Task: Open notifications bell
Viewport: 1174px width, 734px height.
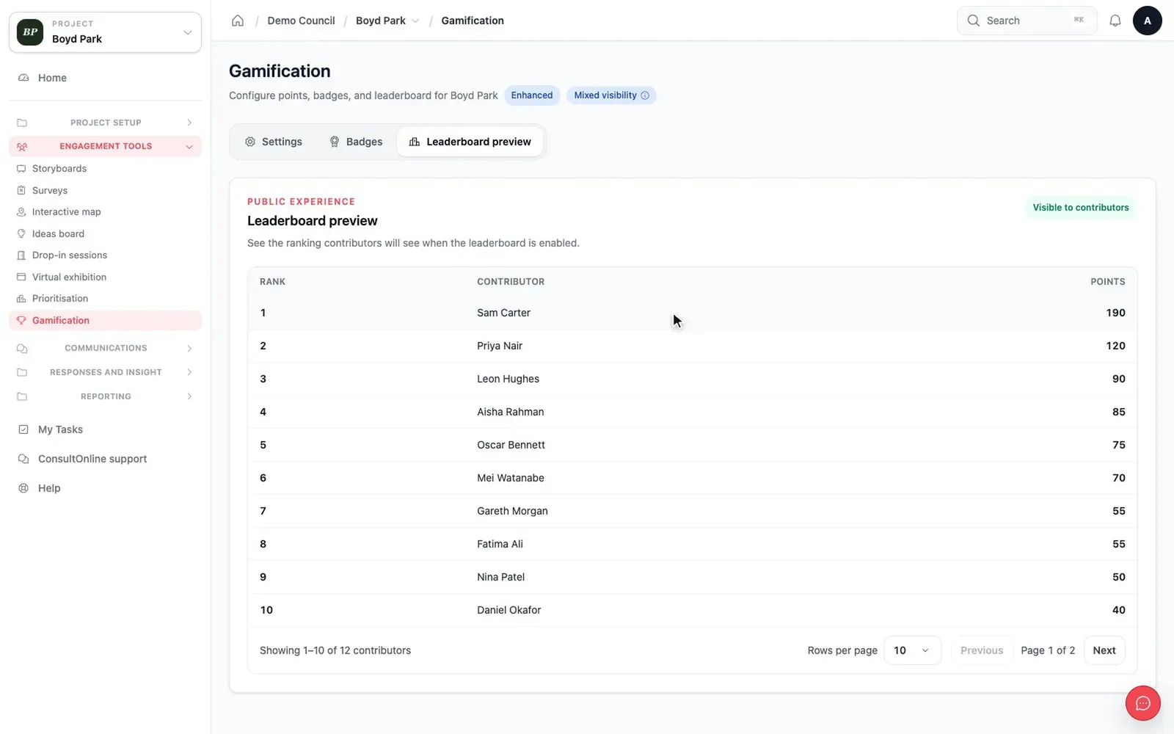Action: point(1115,21)
